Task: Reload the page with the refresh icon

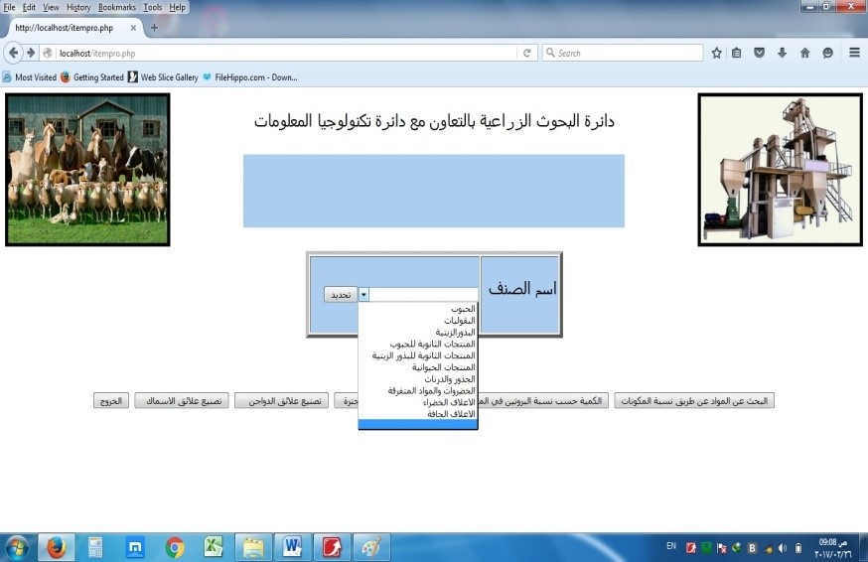Action: click(x=527, y=53)
